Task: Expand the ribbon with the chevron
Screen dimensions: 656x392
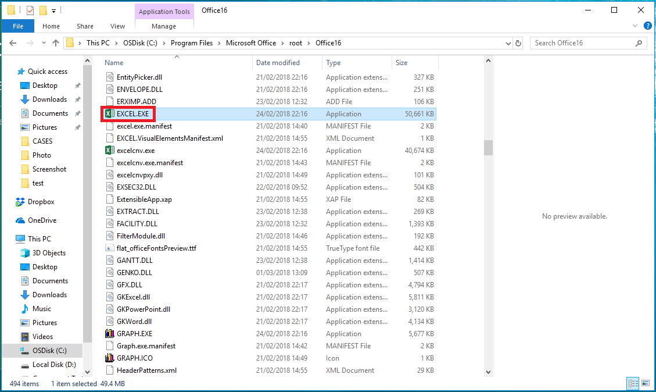Action: [x=635, y=26]
